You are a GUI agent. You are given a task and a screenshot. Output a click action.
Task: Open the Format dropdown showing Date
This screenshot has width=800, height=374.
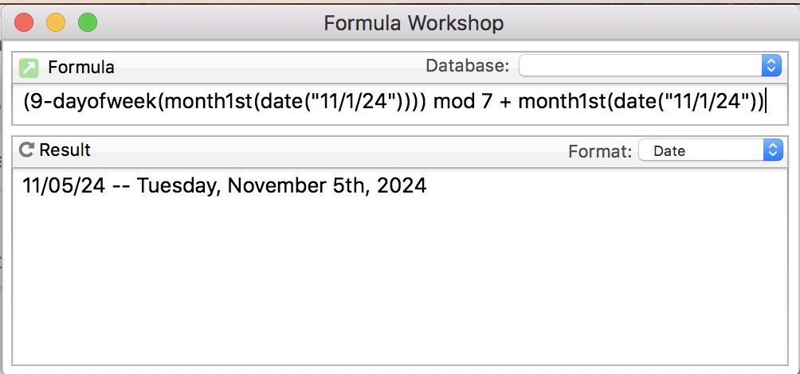pos(711,150)
